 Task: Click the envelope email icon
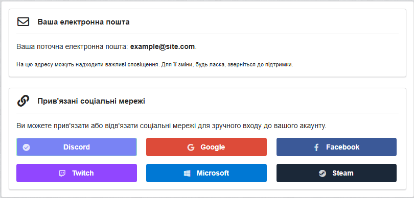coord(23,22)
